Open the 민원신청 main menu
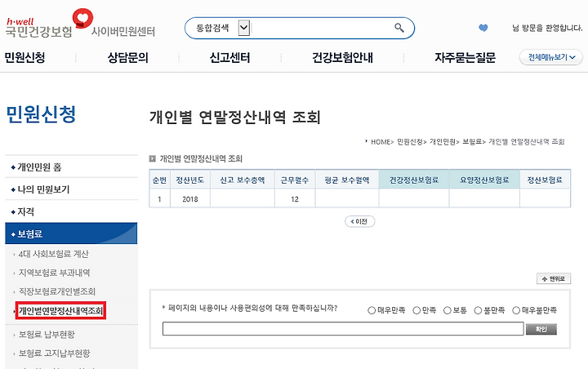Screen dimensions: 588x369 click(x=24, y=57)
